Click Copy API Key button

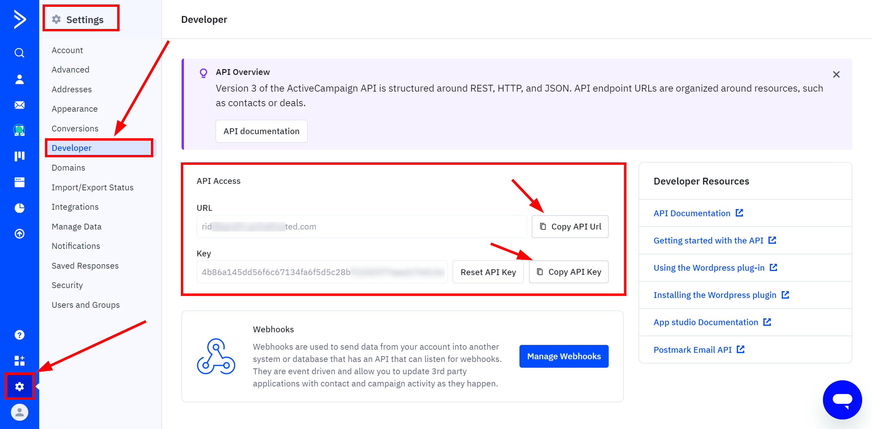pos(569,272)
